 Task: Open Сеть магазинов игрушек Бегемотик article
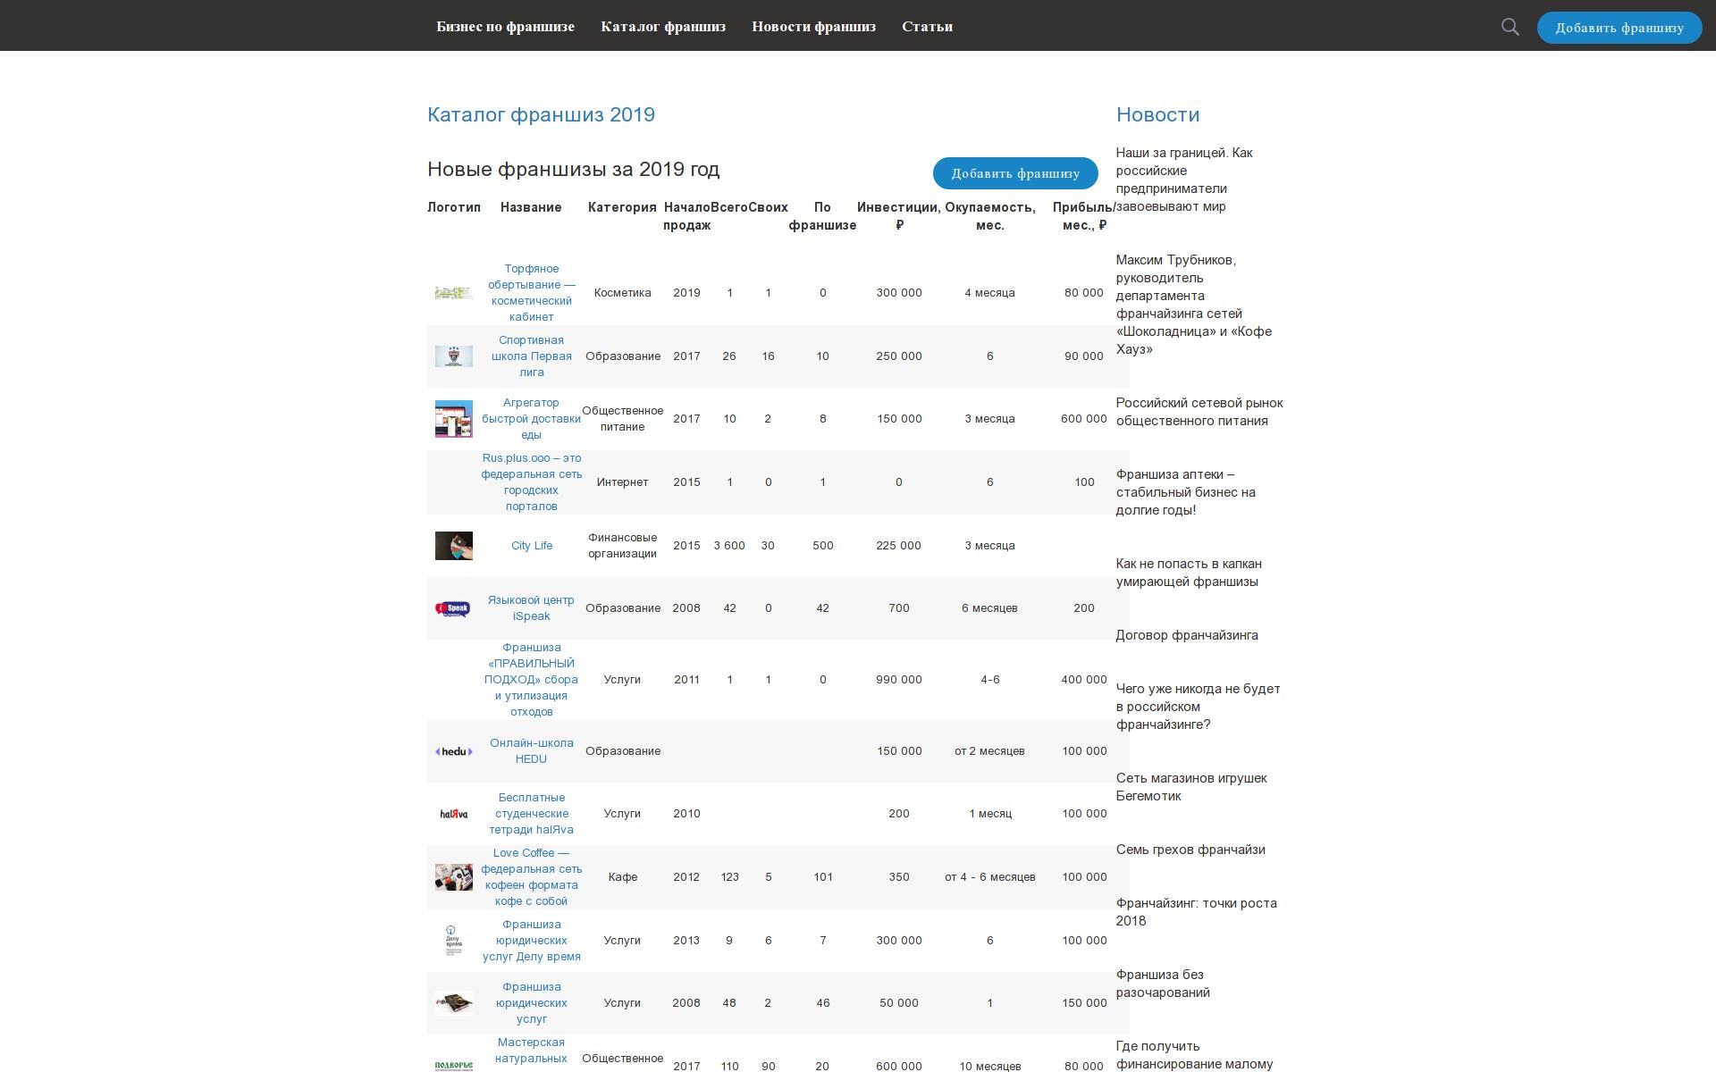click(1191, 787)
